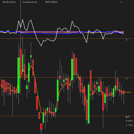This screenshot has height=134, width=134.
Task: Click the "in 5 Days" label
Action: coord(129,125)
